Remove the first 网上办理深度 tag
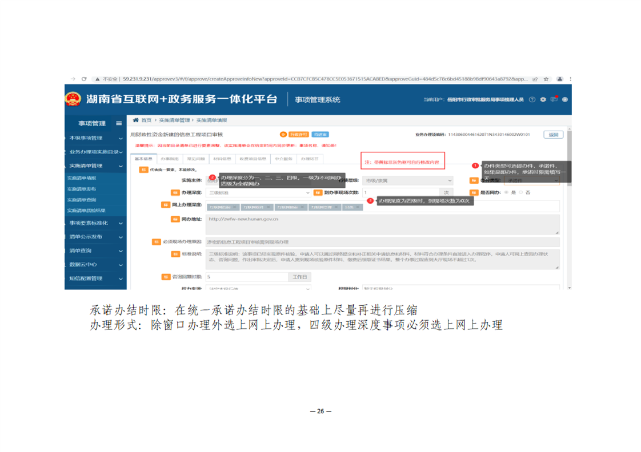The image size is (641, 452). coord(235,207)
